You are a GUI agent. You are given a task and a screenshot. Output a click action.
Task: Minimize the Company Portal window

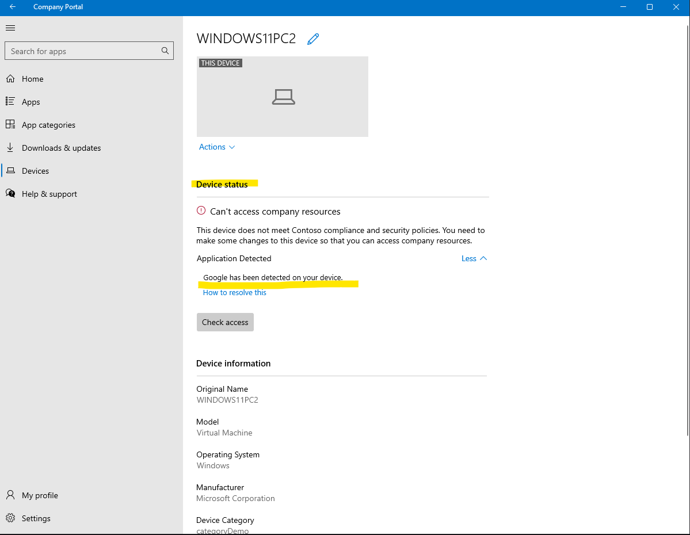pos(623,6)
